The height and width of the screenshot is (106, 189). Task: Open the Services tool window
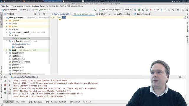(x=35, y=102)
